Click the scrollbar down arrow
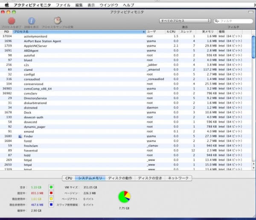The width and height of the screenshot is (256, 220). tap(253, 168)
